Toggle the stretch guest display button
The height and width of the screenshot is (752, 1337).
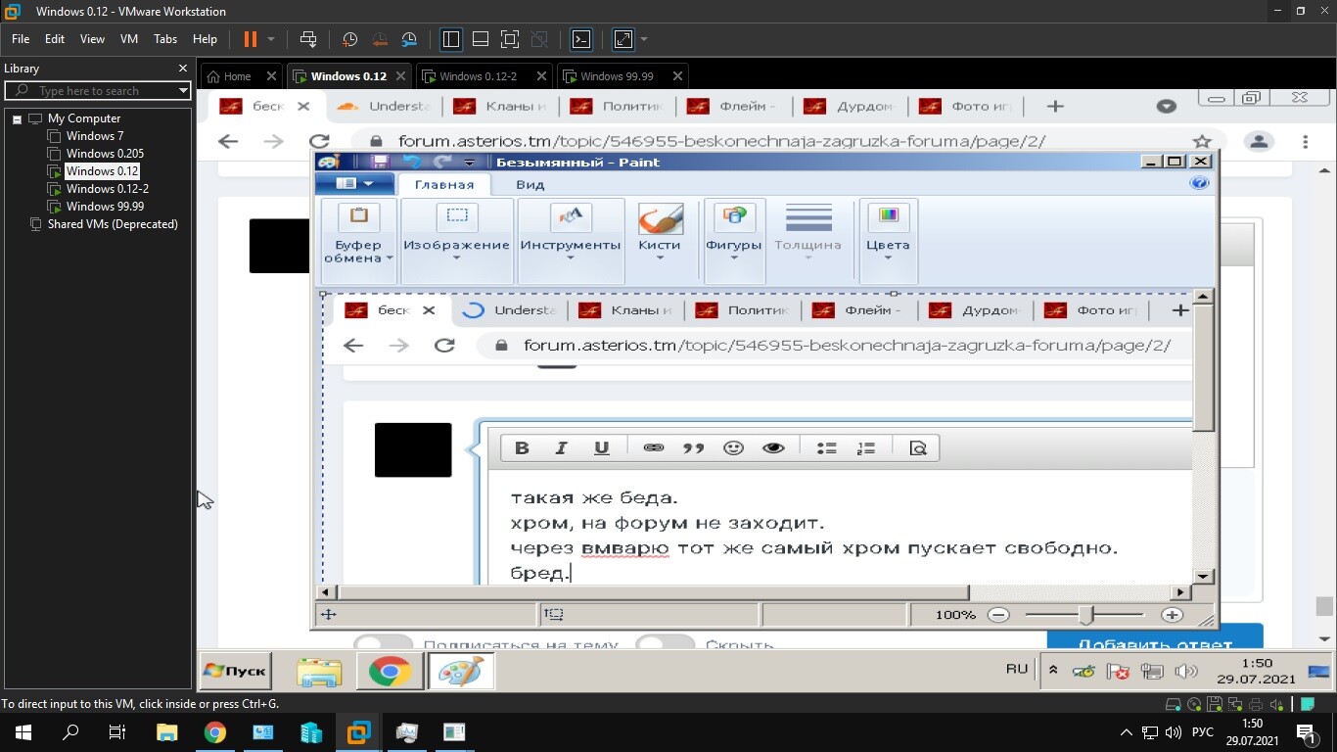coord(622,39)
